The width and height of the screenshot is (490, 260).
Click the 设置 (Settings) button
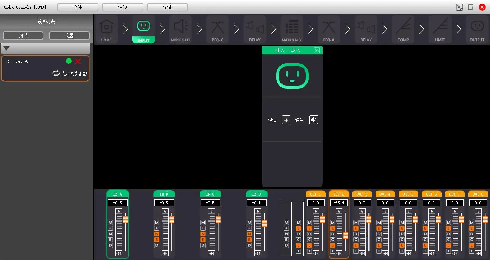(69, 36)
